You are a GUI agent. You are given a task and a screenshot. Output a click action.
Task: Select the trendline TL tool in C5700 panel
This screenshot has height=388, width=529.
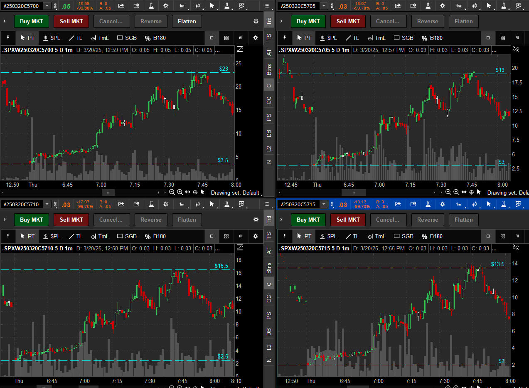[75, 38]
